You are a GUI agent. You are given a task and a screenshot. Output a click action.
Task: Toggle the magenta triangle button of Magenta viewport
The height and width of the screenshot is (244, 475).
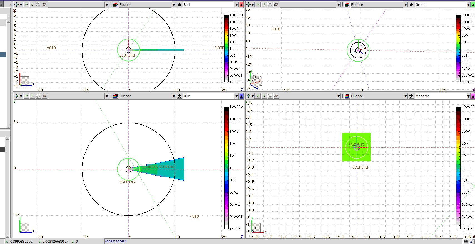click(473, 96)
